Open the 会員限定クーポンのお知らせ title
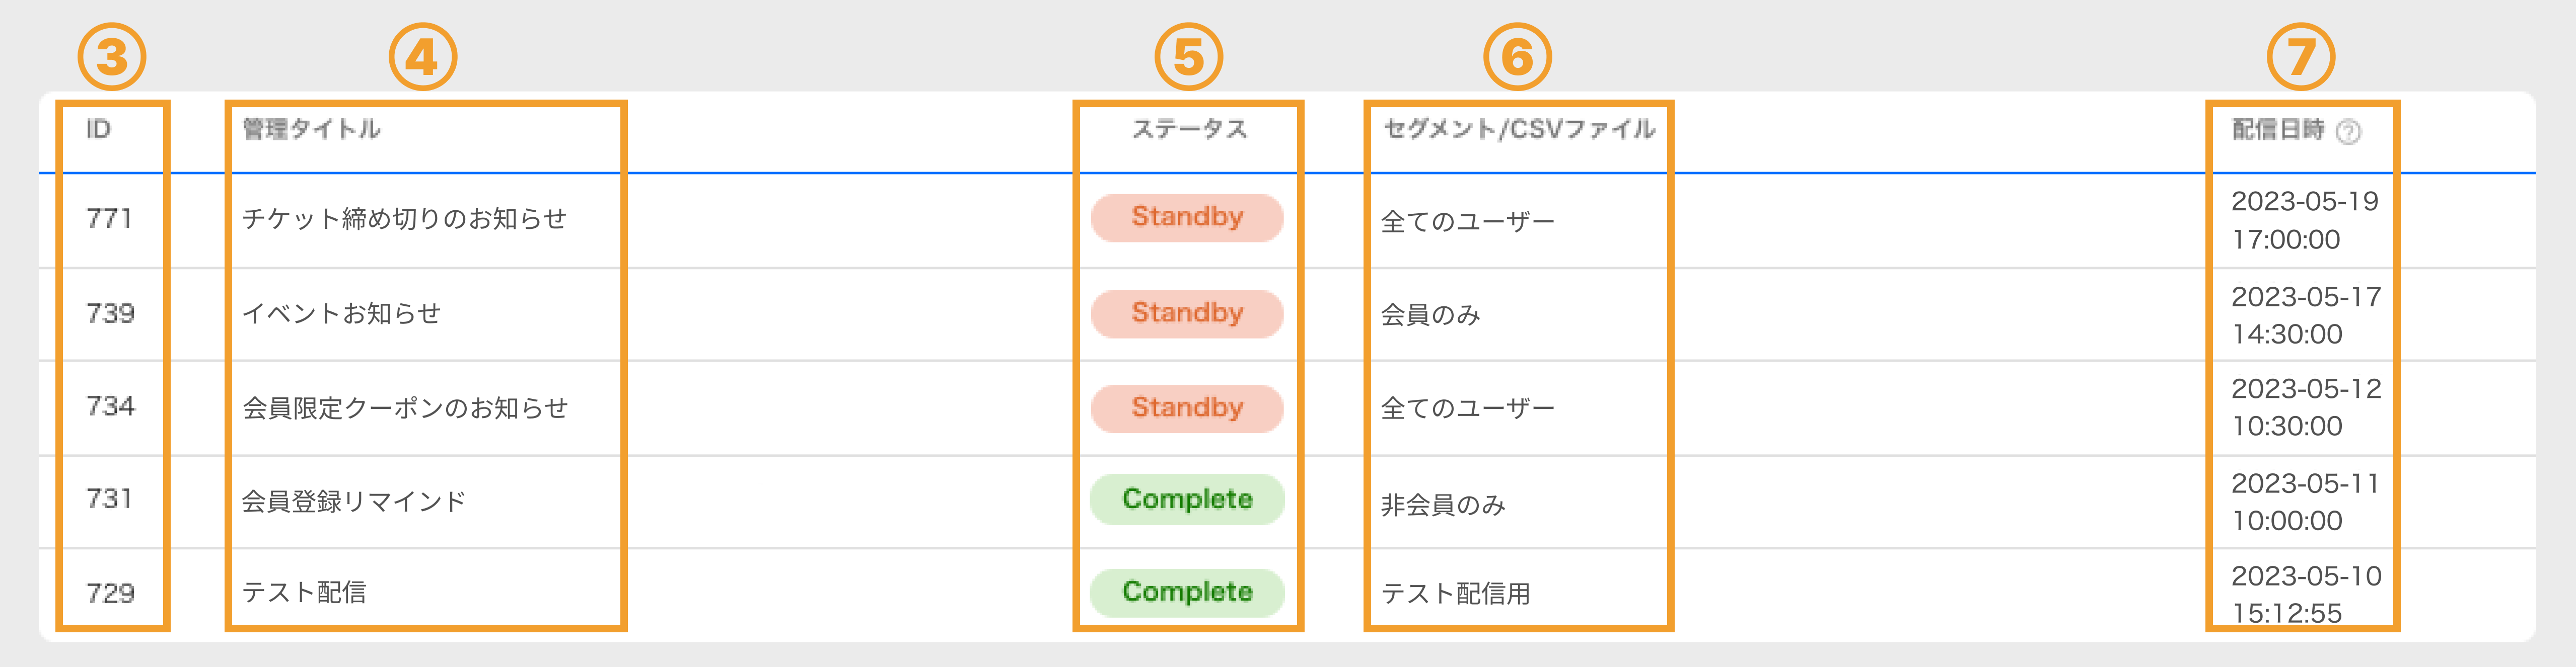Image resolution: width=2576 pixels, height=667 pixels. [405, 408]
